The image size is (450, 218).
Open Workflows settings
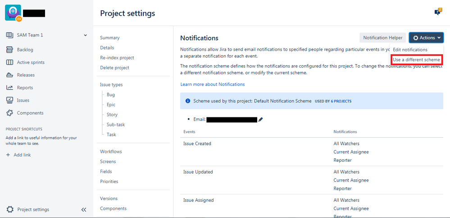pos(111,151)
